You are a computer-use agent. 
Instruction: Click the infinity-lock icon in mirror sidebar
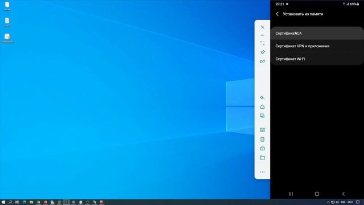pyautogui.click(x=262, y=61)
